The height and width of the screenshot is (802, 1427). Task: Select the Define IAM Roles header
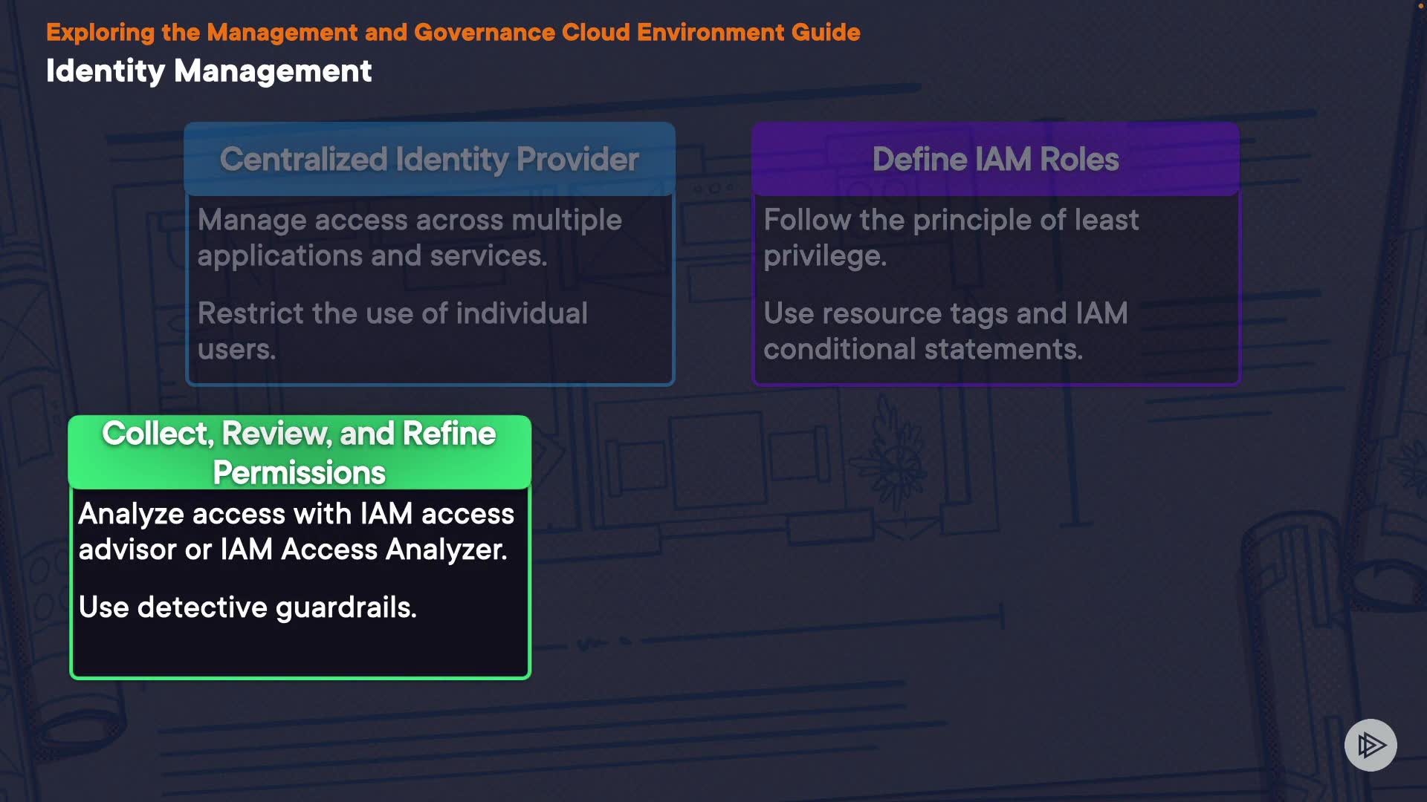tap(995, 159)
